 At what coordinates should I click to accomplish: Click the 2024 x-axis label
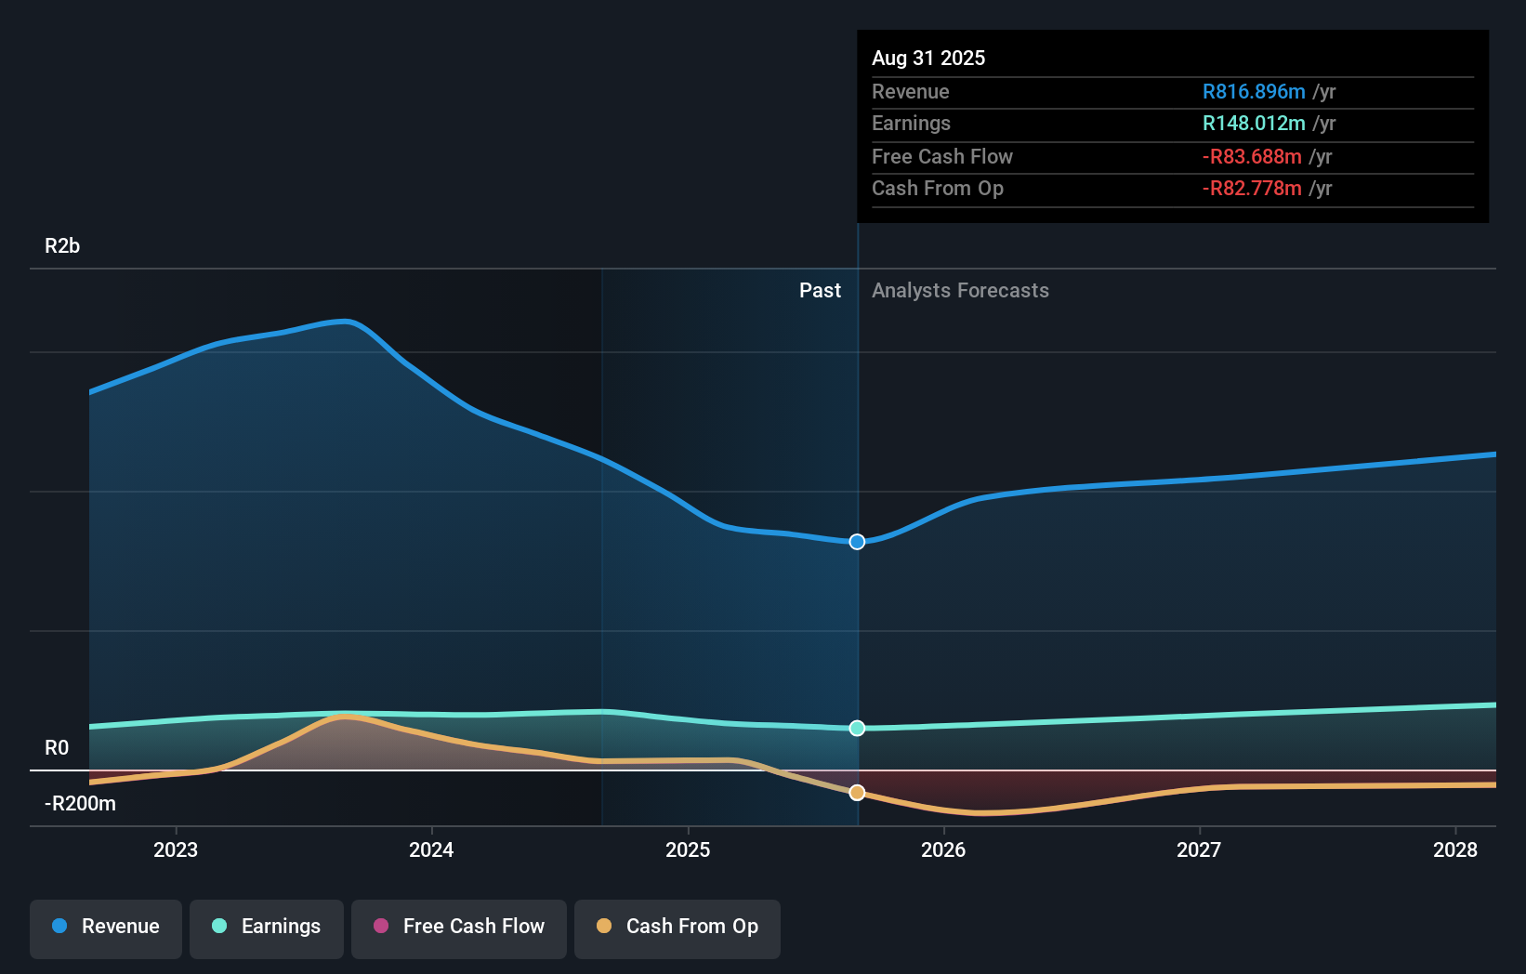pyautogui.click(x=431, y=849)
